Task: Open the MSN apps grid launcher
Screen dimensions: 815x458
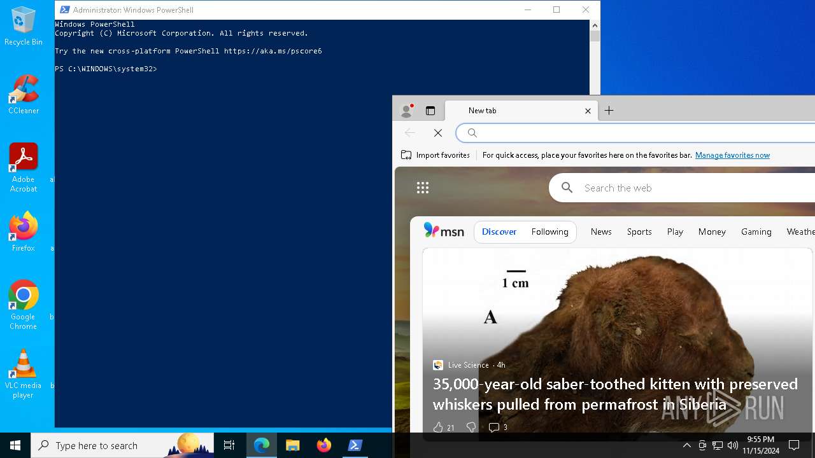Action: click(x=423, y=188)
